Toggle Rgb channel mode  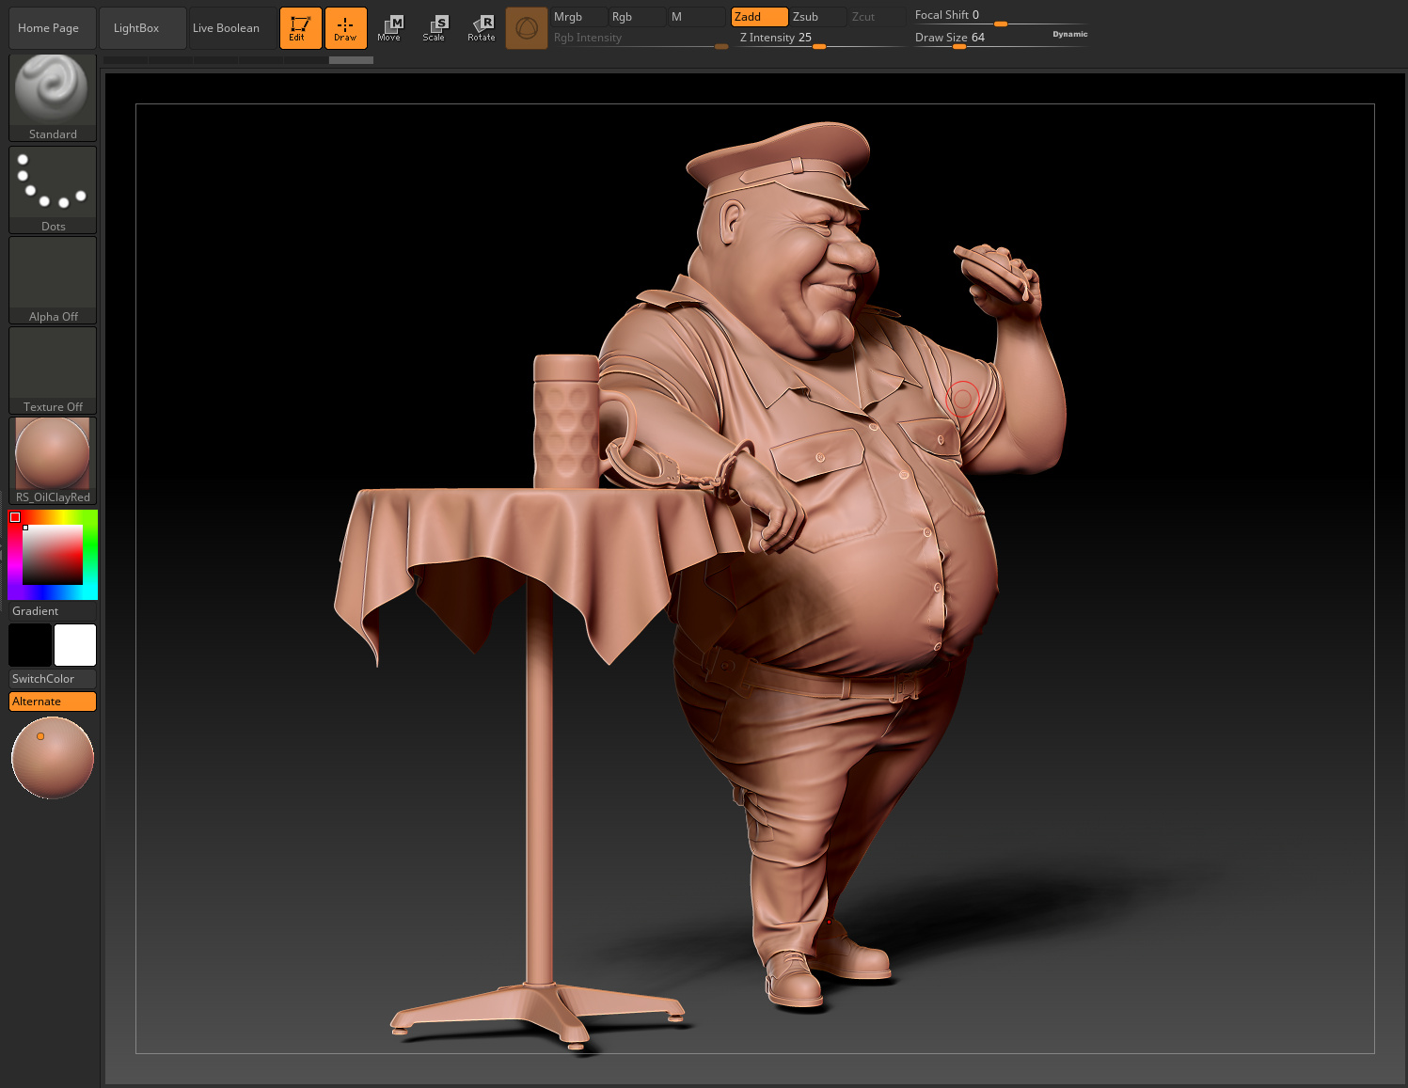637,17
